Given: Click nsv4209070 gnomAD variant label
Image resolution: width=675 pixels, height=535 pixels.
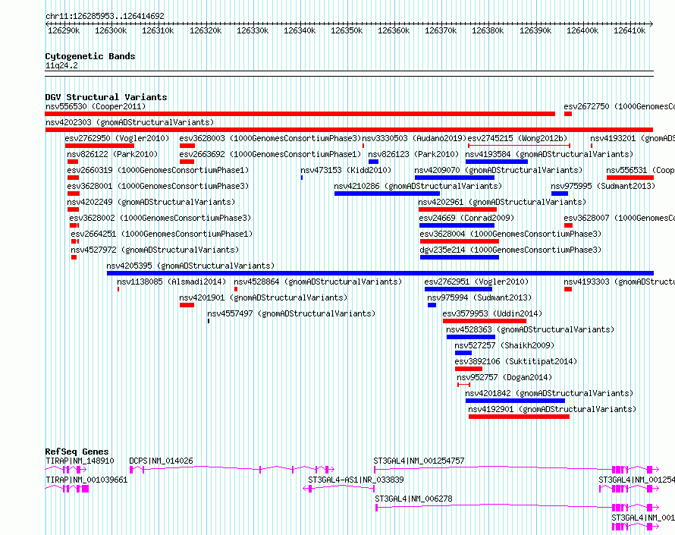Looking at the screenshot, I should [x=498, y=170].
